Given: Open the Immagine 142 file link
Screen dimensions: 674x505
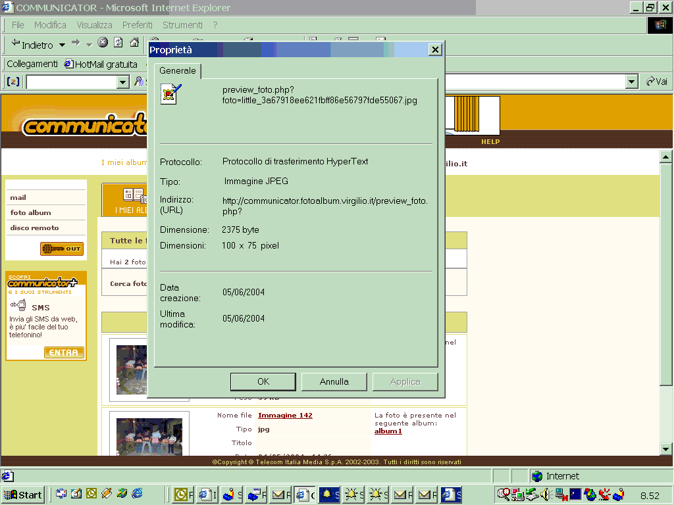Looking at the screenshot, I should 285,416.
